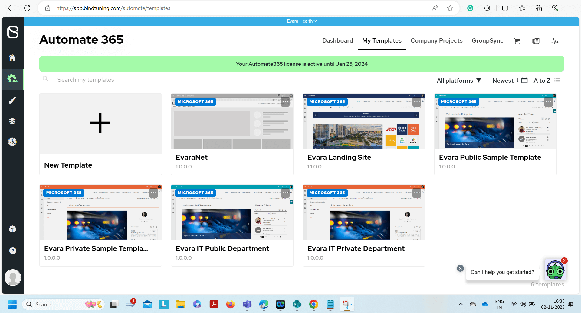581x313 pixels.
Task: Open Evara Public Sample Template title
Action: 490,157
